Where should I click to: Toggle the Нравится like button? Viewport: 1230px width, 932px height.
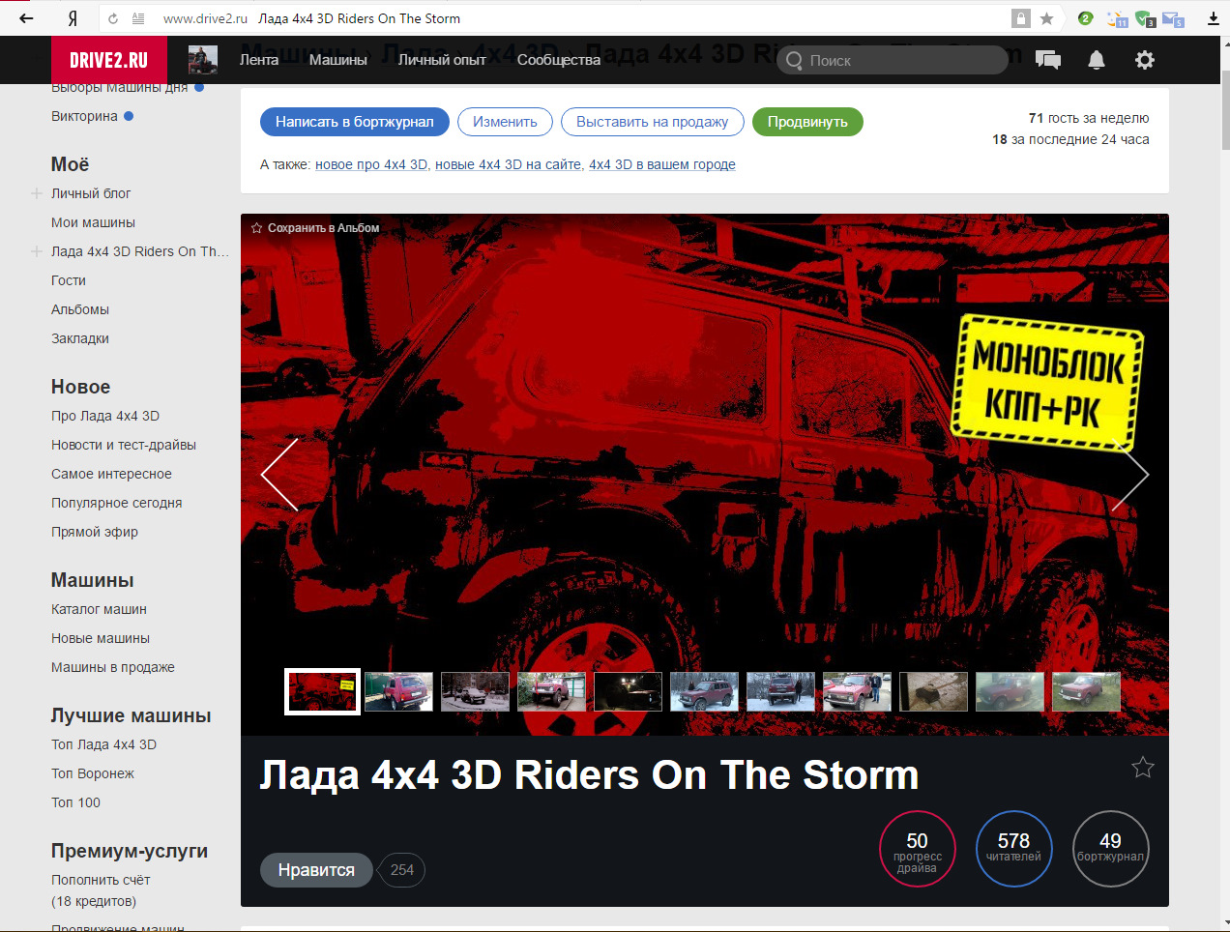316,870
